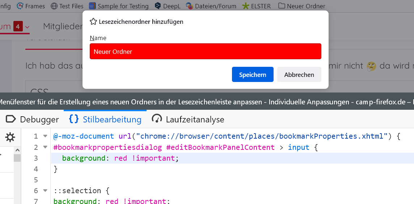Click the green ELSTER star icon

click(246, 6)
